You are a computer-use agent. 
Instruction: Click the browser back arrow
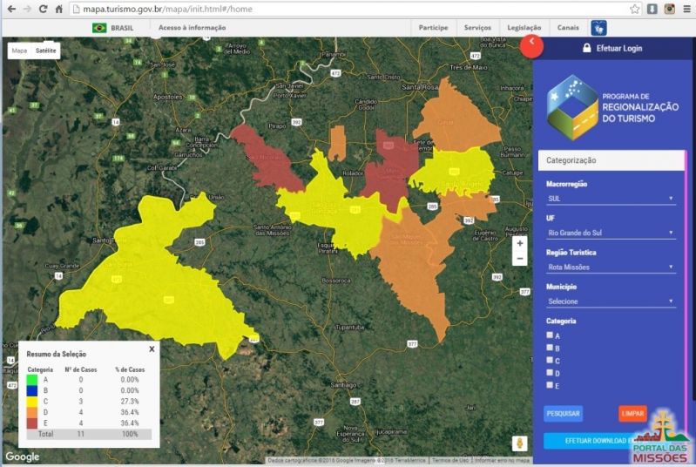click(10, 9)
